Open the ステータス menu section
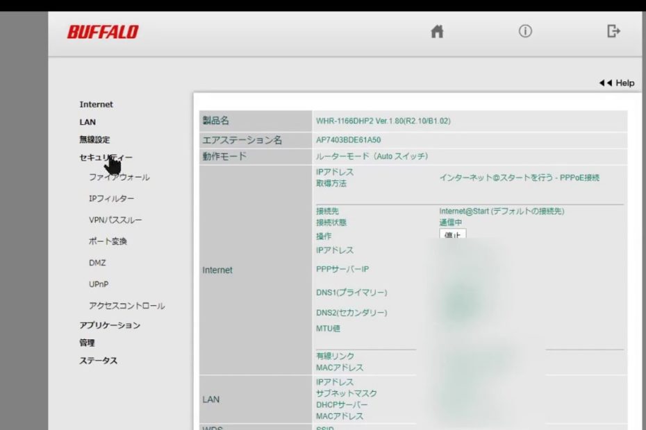The height and width of the screenshot is (430, 646). pyautogui.click(x=98, y=361)
